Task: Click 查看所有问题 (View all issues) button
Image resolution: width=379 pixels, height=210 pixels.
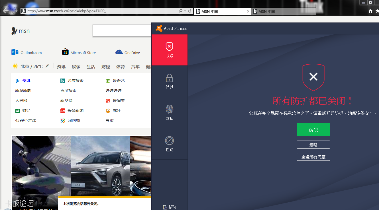Action: tap(313, 157)
